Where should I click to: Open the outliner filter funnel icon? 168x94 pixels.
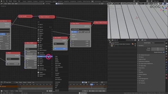pyautogui.click(x=132, y=40)
